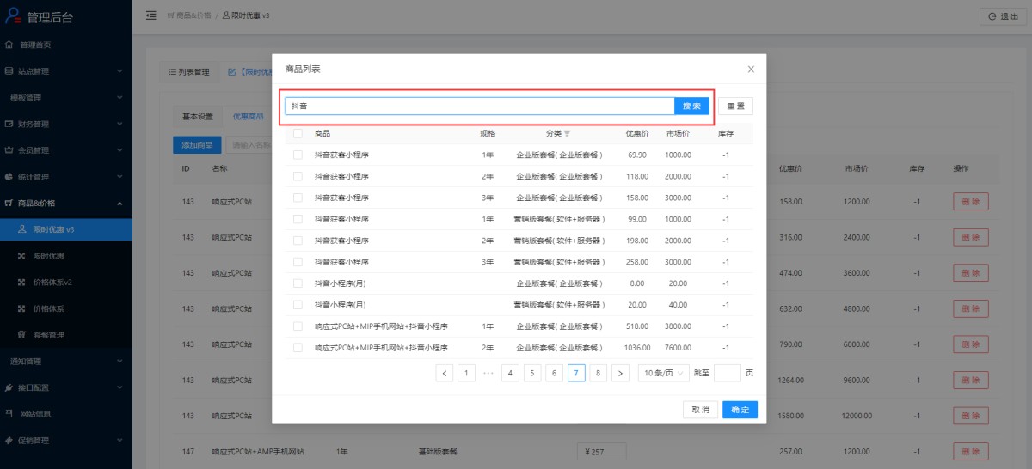Click the pagination ellipsis jump button
This screenshot has height=469, width=1032.
[x=488, y=373]
